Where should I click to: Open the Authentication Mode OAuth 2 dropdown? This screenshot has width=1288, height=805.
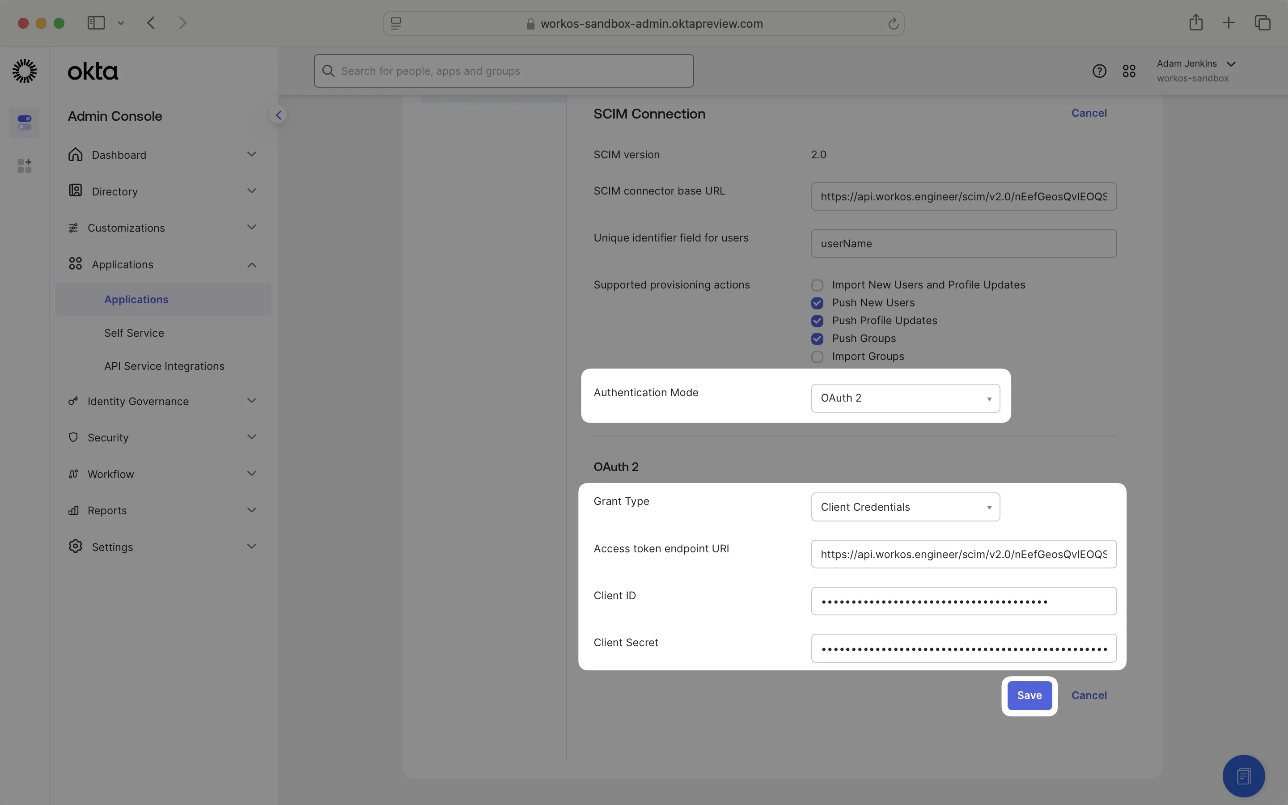[905, 398]
